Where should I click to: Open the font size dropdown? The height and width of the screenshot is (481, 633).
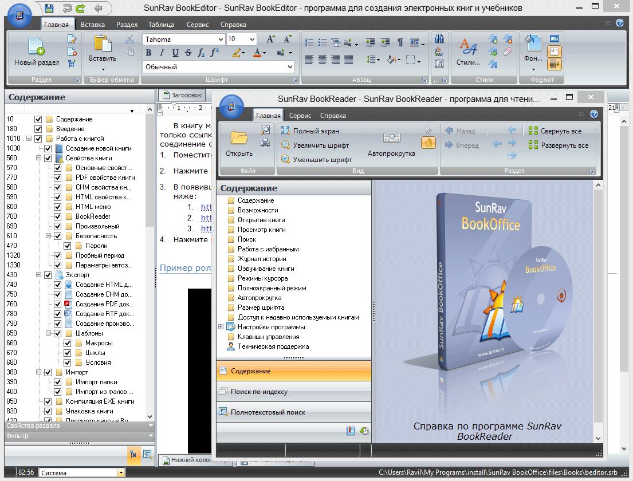click(x=252, y=39)
